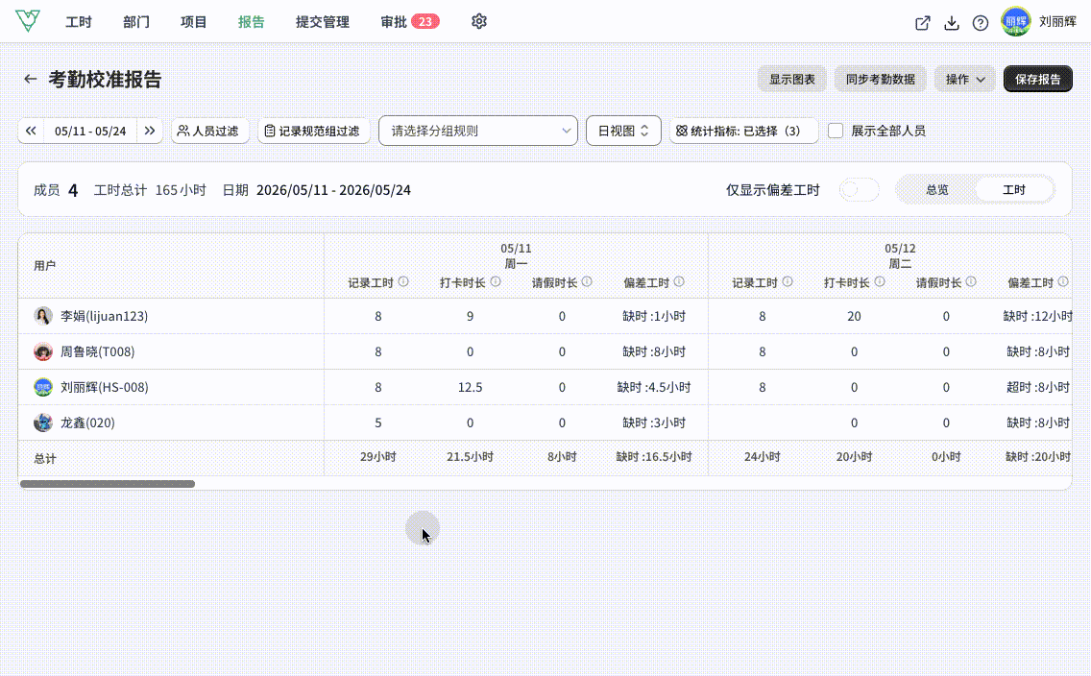Check the 展示全部人员 checkbox

click(x=836, y=131)
